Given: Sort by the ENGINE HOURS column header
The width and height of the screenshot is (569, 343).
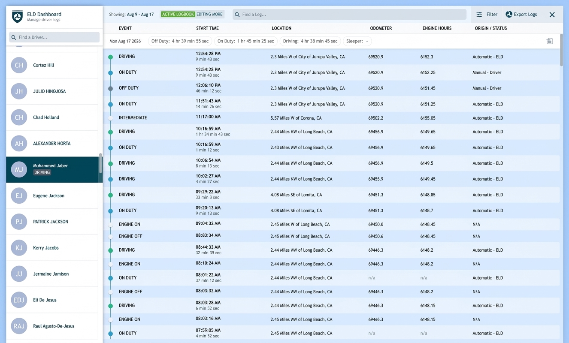Looking at the screenshot, I should (437, 28).
